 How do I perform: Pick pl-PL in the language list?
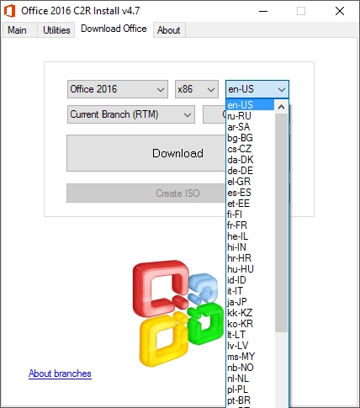[250, 389]
